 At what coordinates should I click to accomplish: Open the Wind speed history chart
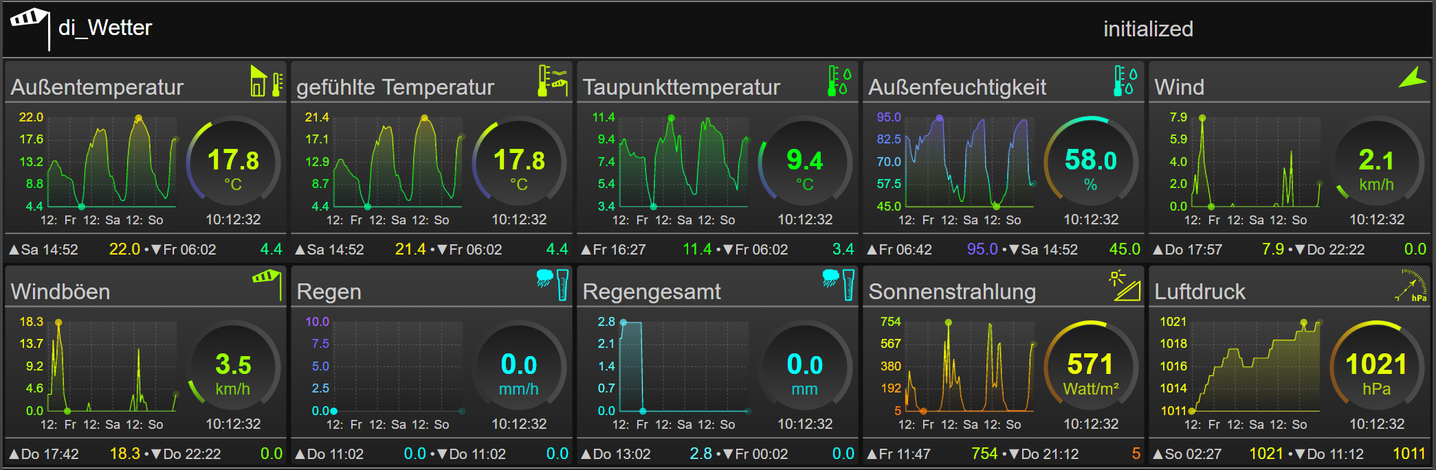(x=1241, y=169)
